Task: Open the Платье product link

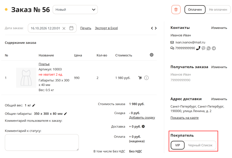Action: 44,64
